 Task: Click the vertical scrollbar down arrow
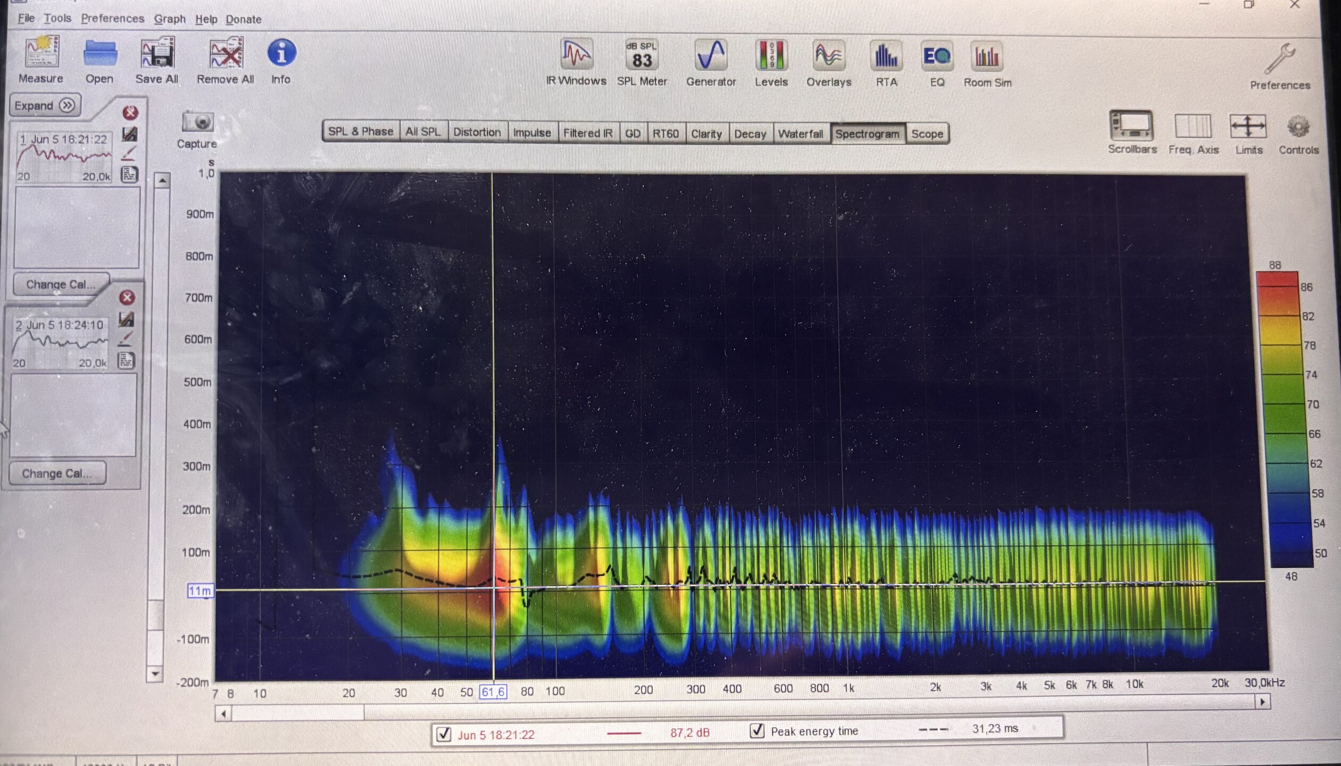pyautogui.click(x=155, y=673)
